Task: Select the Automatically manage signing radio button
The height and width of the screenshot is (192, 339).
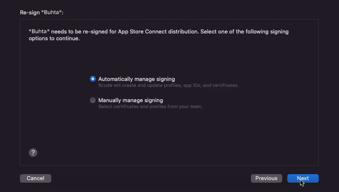Action: point(93,79)
